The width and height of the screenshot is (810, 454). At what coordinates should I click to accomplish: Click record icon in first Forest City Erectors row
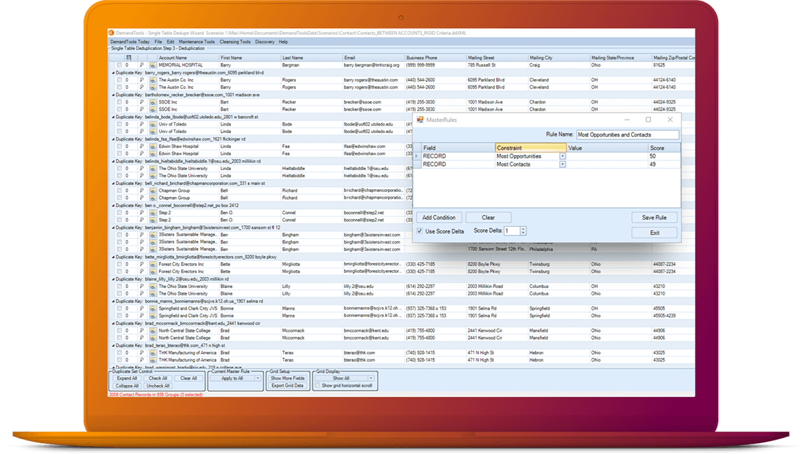point(153,264)
